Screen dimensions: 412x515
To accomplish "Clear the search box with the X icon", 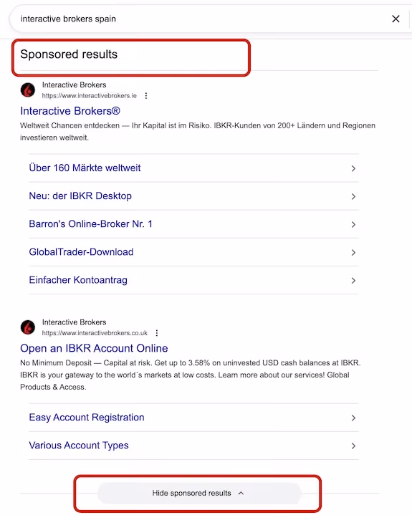I will point(396,19).
